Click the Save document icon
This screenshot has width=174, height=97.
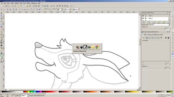pos(7,6)
